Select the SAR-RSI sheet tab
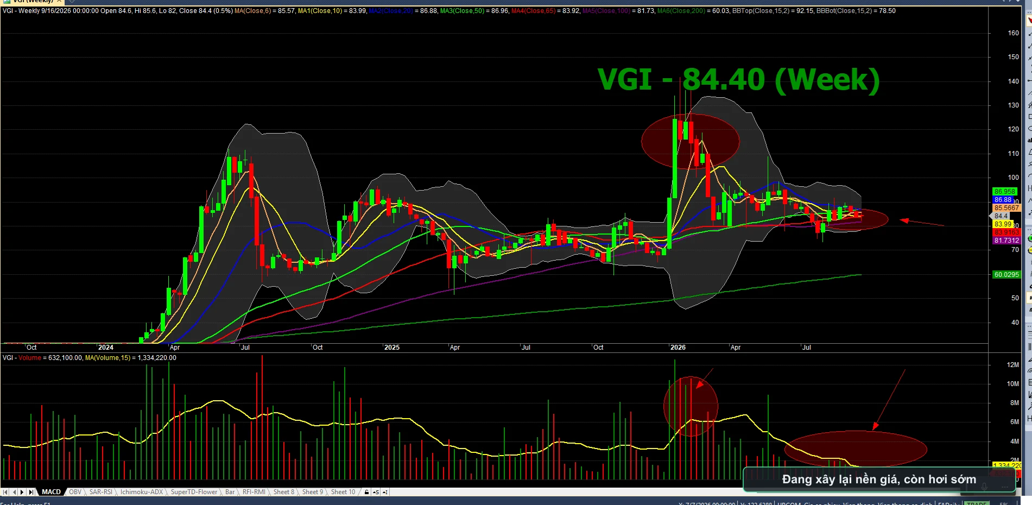The height and width of the screenshot is (505, 1032). point(101,492)
